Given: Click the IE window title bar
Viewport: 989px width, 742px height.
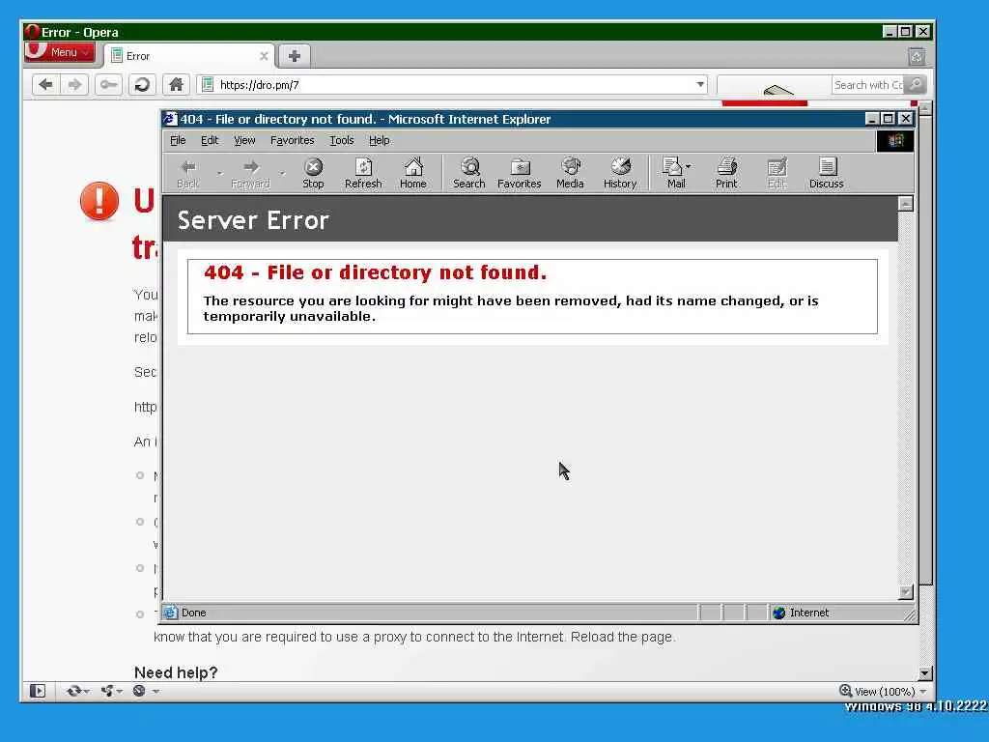Looking at the screenshot, I should 511,119.
